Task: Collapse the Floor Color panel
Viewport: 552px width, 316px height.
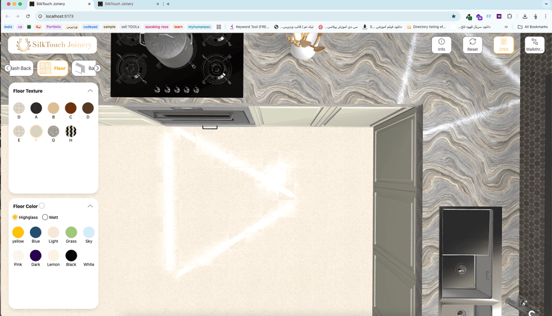Action: tap(90, 206)
